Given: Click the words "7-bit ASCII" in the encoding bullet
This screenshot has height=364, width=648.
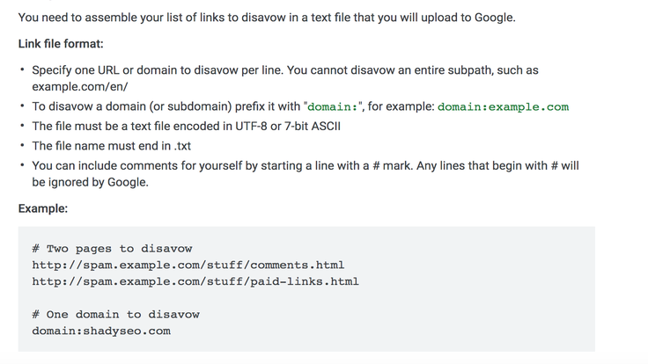Looking at the screenshot, I should (x=313, y=127).
